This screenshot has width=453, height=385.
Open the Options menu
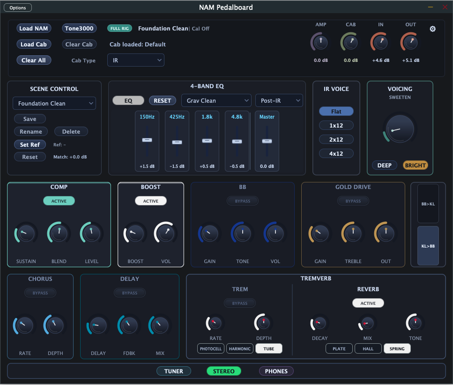click(x=18, y=8)
